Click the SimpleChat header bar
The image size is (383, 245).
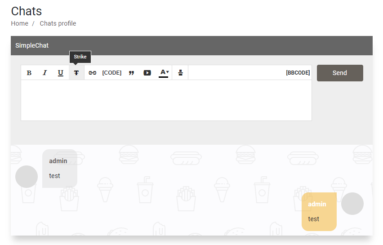point(191,45)
